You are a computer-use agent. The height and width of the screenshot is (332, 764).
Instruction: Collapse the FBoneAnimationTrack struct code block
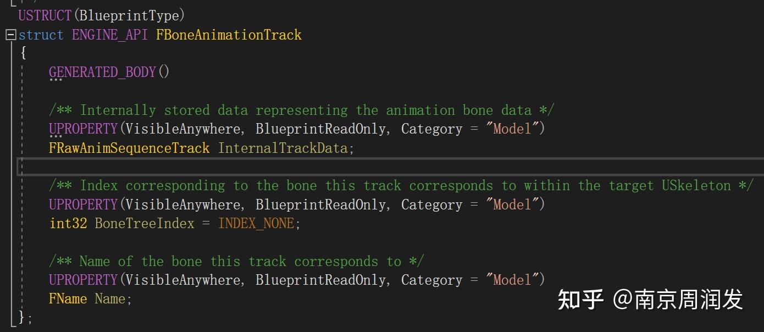pyautogui.click(x=10, y=35)
